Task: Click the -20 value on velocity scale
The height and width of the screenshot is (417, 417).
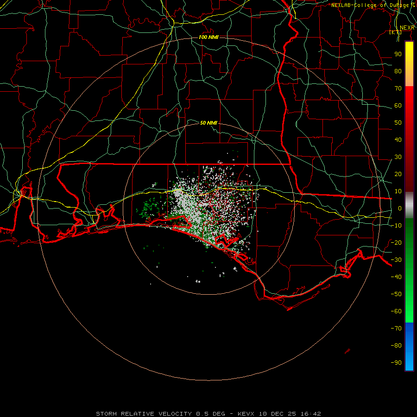Action: 396,243
